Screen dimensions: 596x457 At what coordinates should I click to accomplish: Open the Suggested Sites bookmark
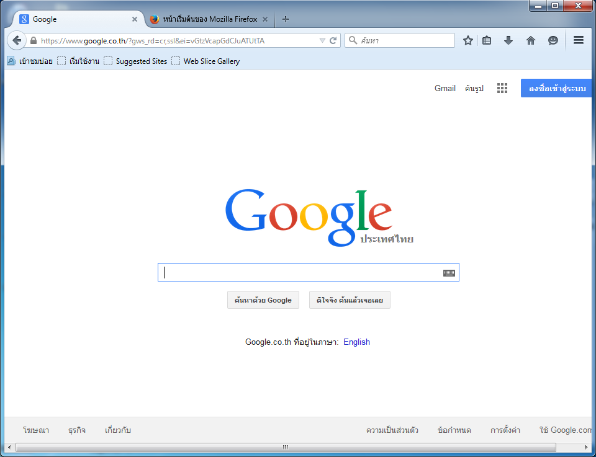[x=136, y=61]
